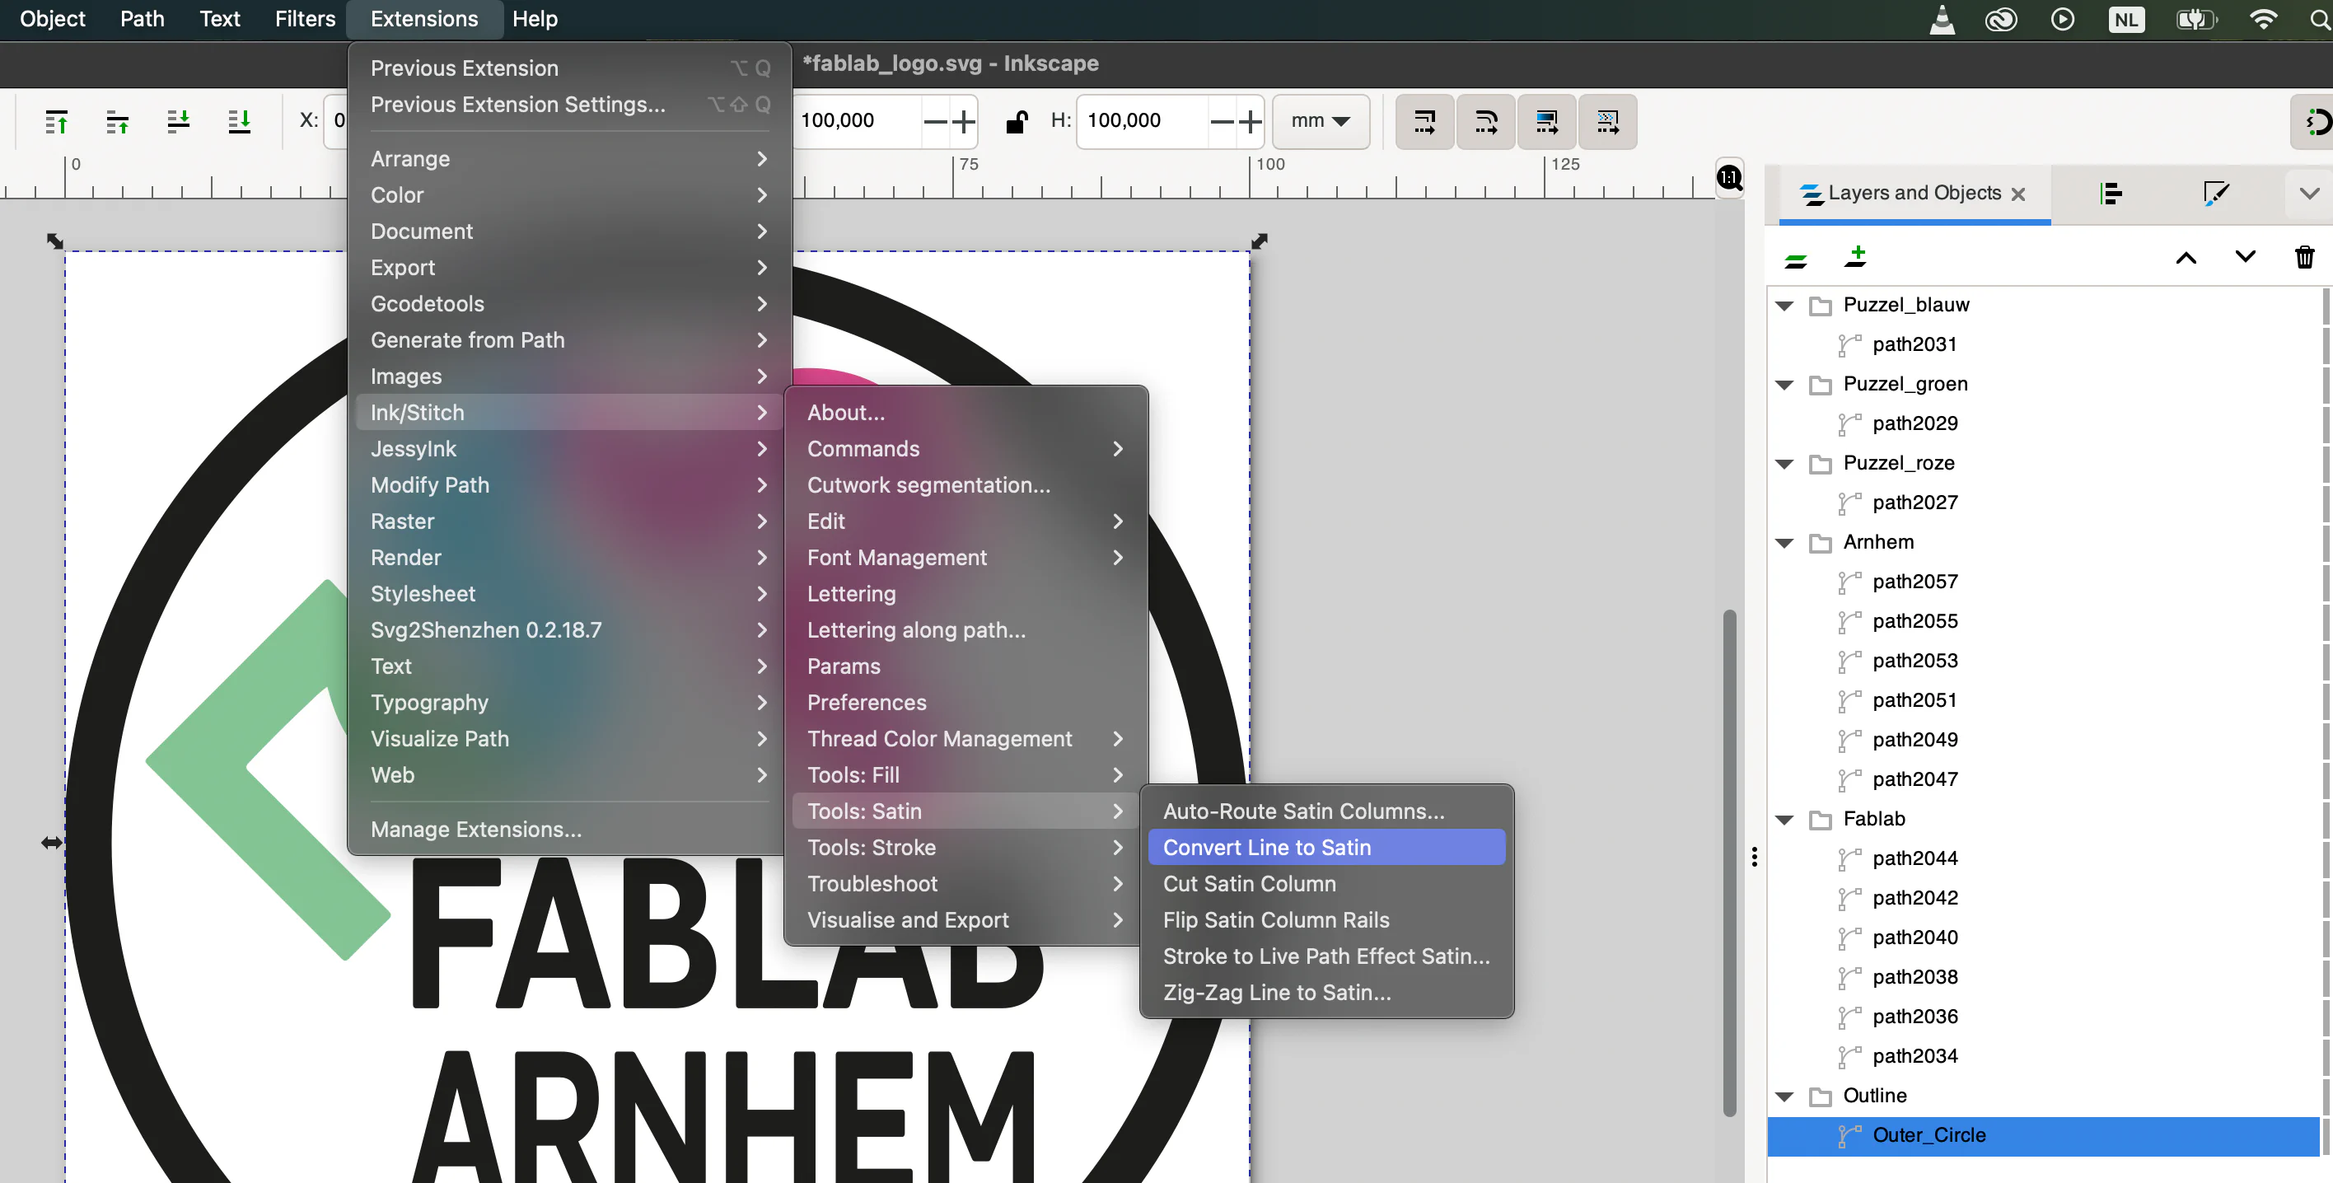The image size is (2333, 1183).
Task: Toggle scale rounded corners button
Action: pos(1485,120)
